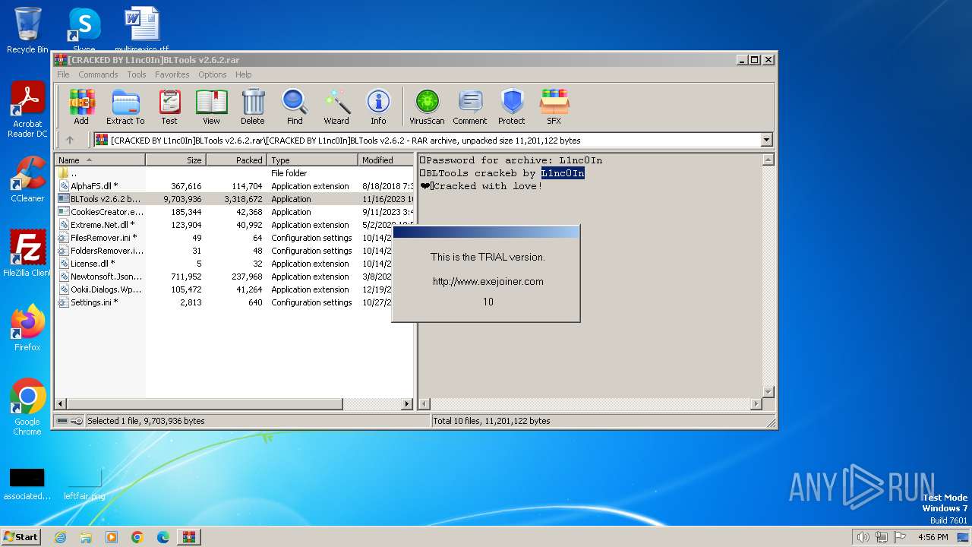Open FileZilla Client desktop icon
The height and width of the screenshot is (547, 972).
pos(27,253)
